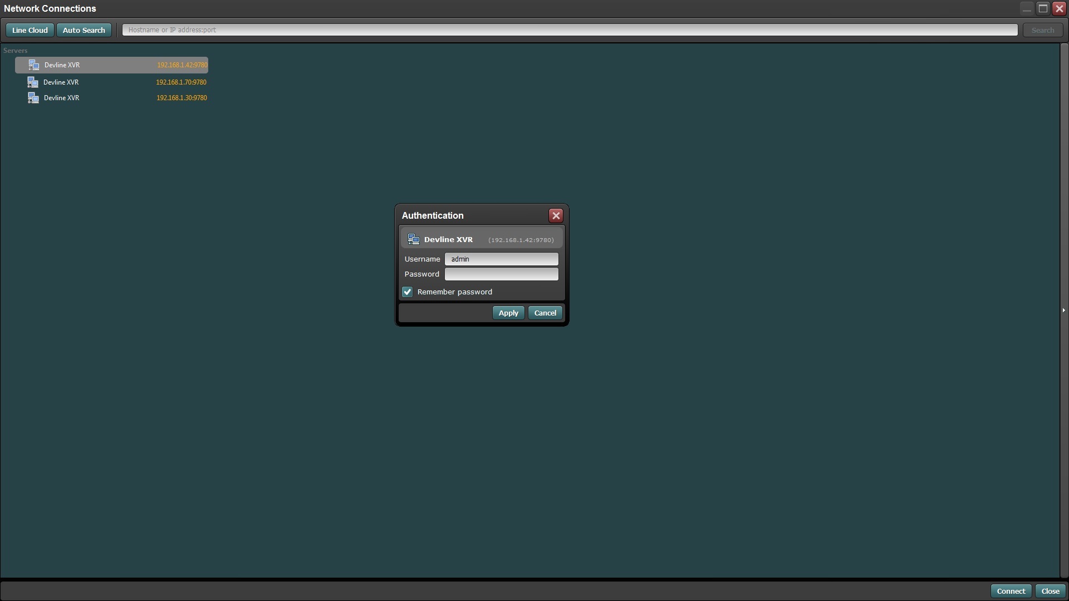Apply the authentication credentials
The height and width of the screenshot is (601, 1069).
pos(508,313)
